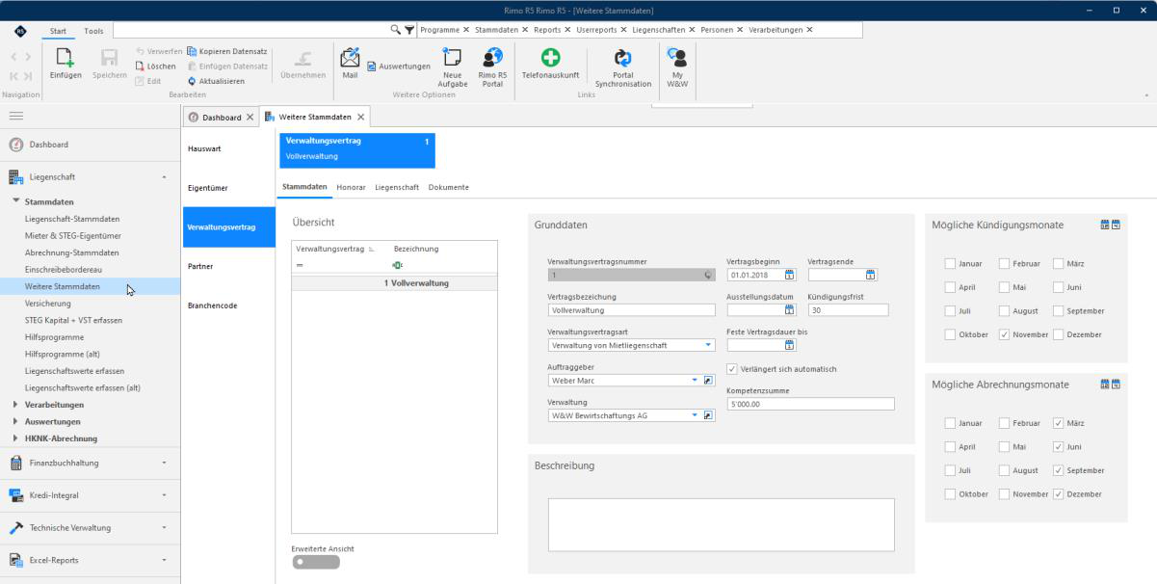Check Dezember under Mögliche Kündigungsmonate

point(1059,334)
